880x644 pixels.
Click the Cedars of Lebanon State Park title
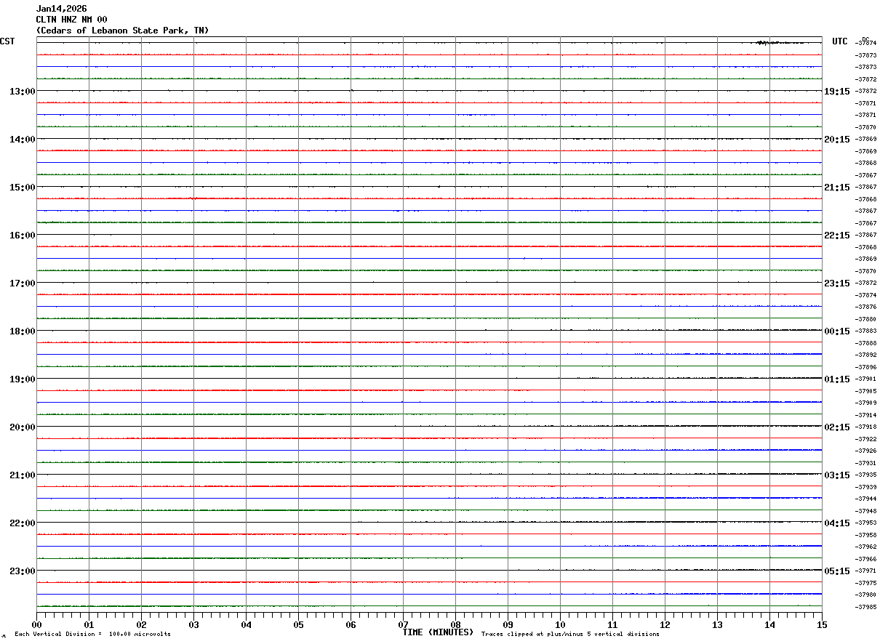click(x=122, y=31)
